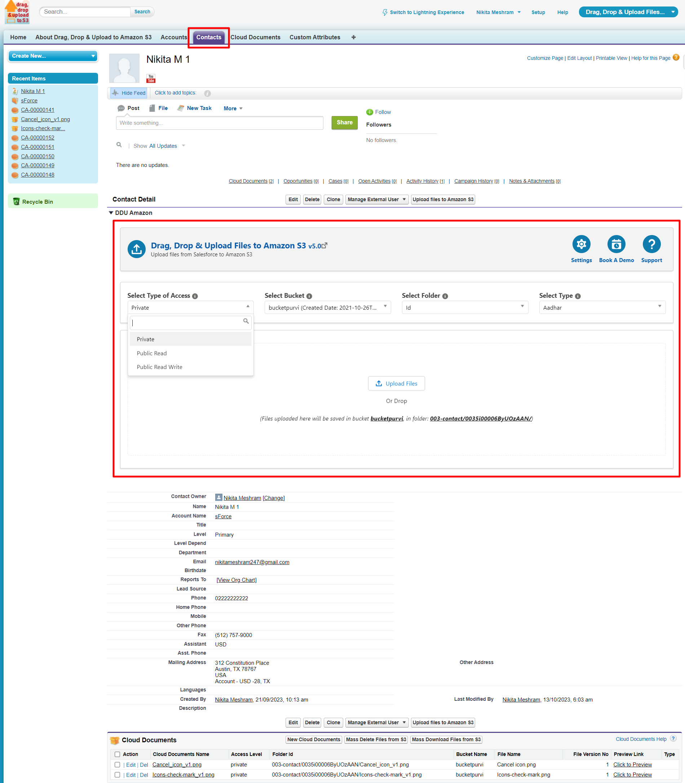
Task: Click the contact profile photo placeholder
Action: 124,68
